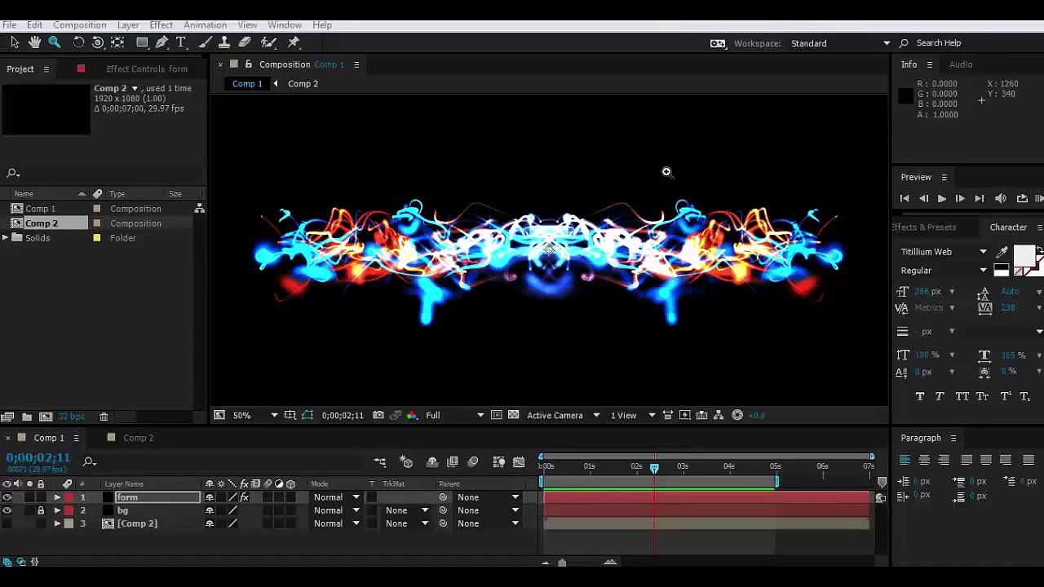Viewport: 1044px width, 587px height.
Task: Hide the bg layer with its eye icon
Action: (x=7, y=510)
